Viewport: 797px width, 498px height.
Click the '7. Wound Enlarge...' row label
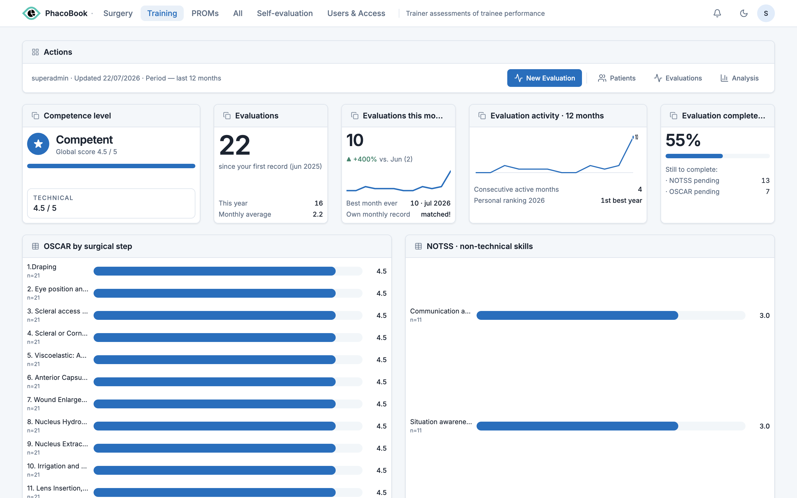(x=57, y=400)
